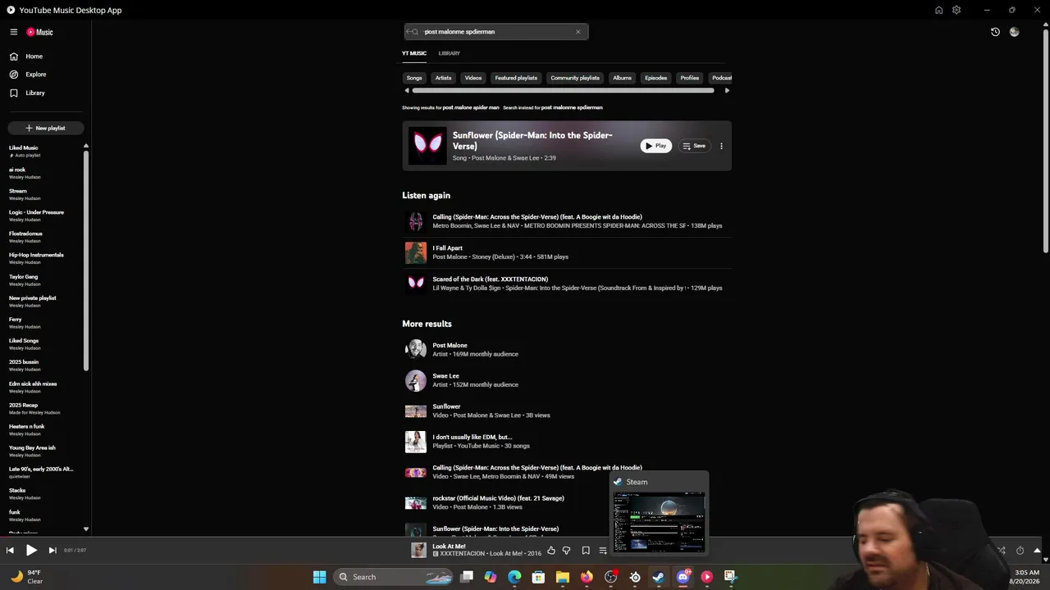Open the Post Malone artist result
This screenshot has height=590, width=1050.
click(567, 349)
